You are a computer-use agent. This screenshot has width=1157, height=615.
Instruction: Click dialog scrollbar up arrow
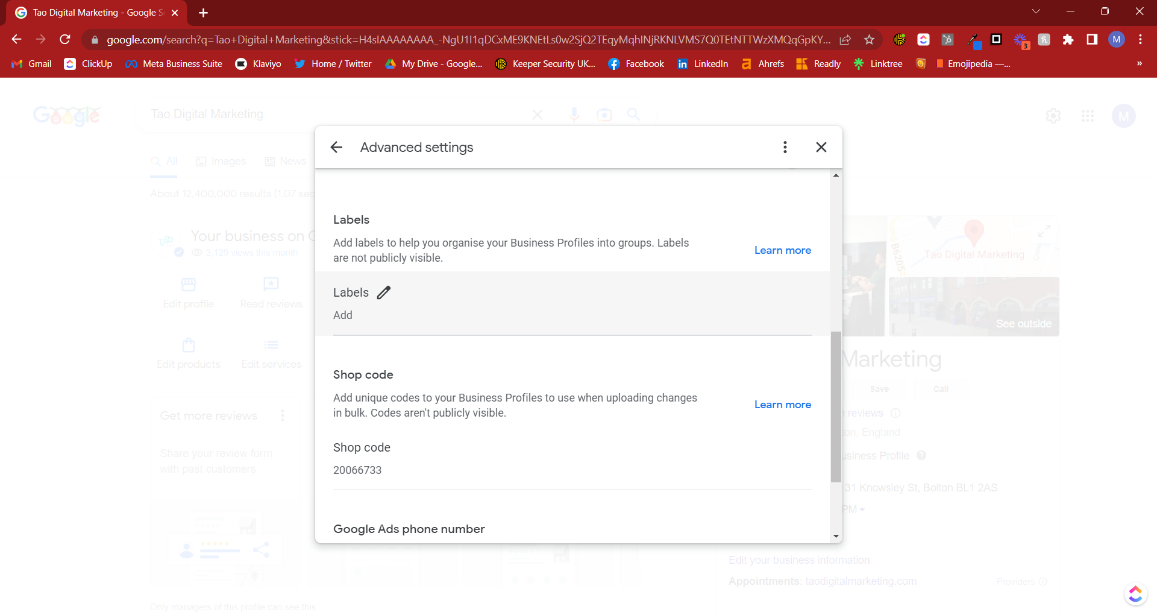(x=836, y=175)
